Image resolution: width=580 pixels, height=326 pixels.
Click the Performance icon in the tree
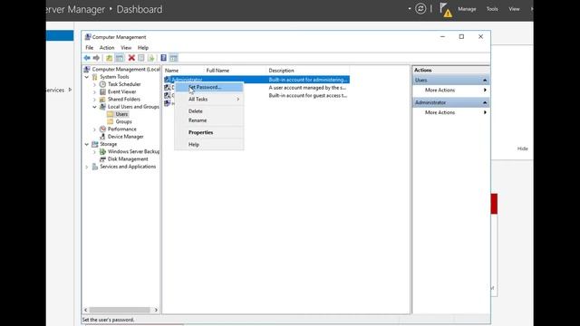click(x=102, y=129)
